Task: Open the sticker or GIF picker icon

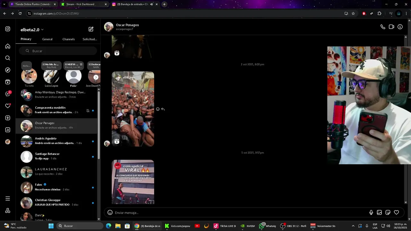Action: coord(388,212)
